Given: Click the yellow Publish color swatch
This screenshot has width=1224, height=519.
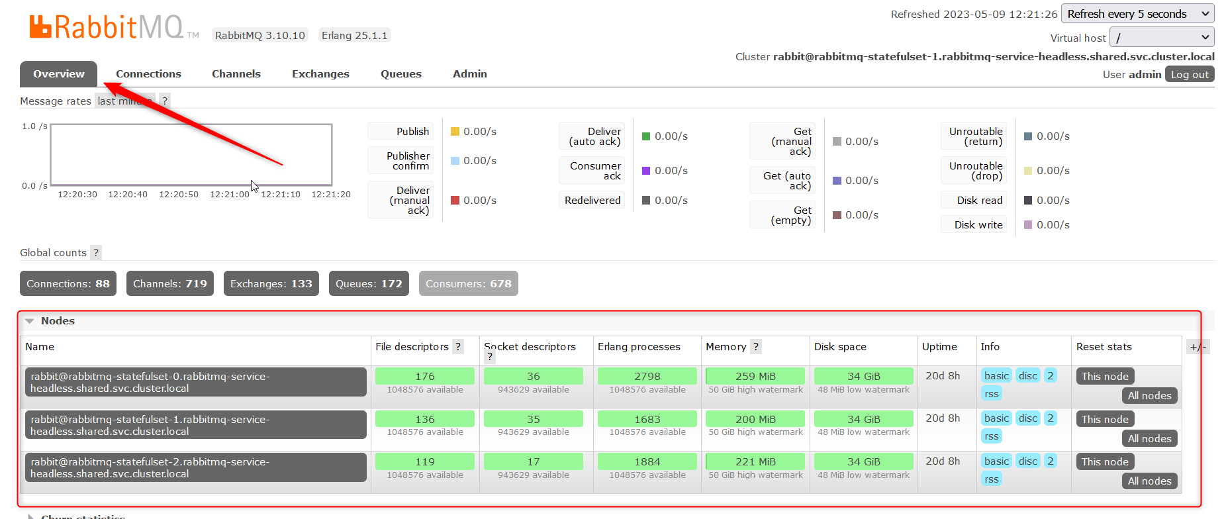Looking at the screenshot, I should [455, 132].
